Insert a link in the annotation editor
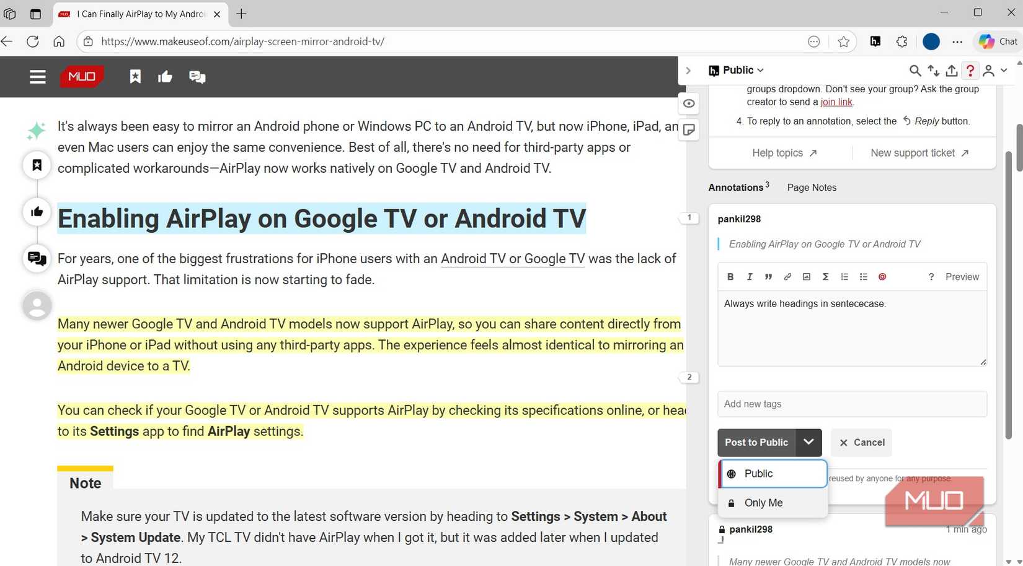Viewport: 1023px width, 566px height. 787,277
